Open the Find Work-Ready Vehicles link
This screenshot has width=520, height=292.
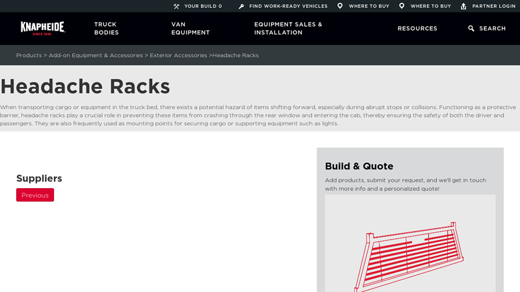(288, 6)
